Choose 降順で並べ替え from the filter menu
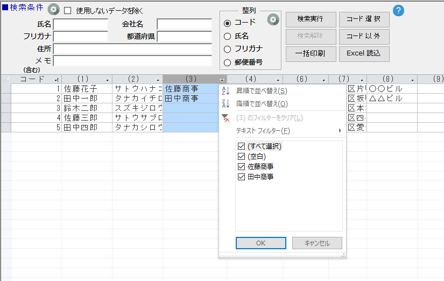The width and height of the screenshot is (444, 281). coord(262,104)
